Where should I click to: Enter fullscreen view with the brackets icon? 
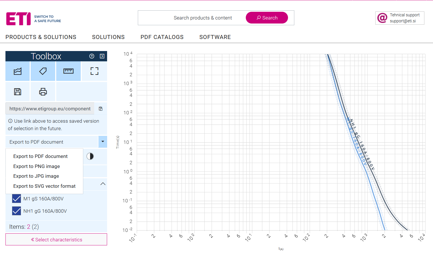coord(94,71)
